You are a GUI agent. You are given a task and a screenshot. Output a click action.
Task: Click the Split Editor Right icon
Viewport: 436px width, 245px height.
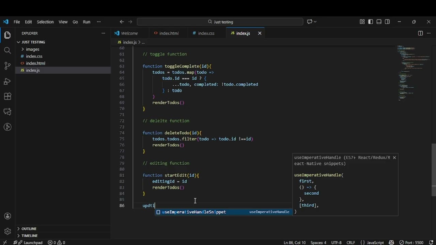click(420, 33)
